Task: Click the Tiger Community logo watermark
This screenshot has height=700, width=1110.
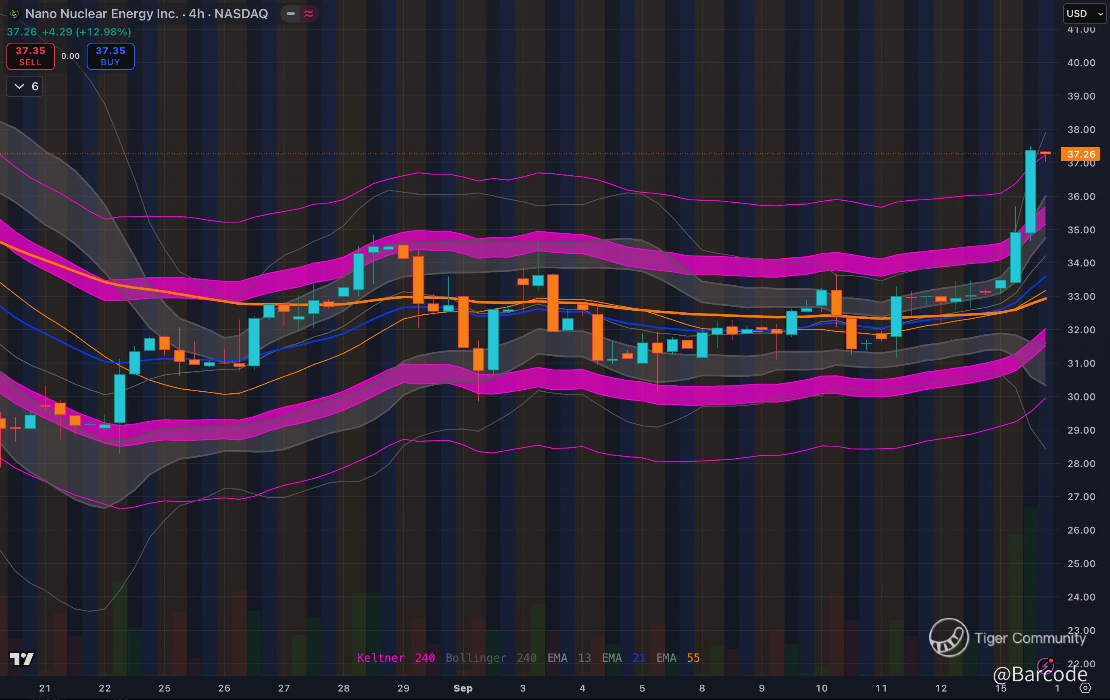Action: click(949, 638)
